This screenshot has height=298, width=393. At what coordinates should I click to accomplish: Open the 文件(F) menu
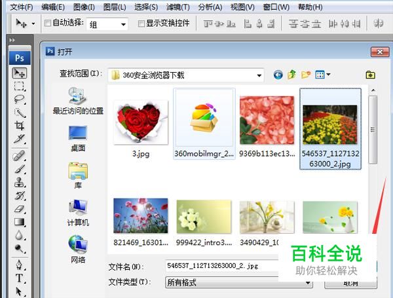click(22, 7)
